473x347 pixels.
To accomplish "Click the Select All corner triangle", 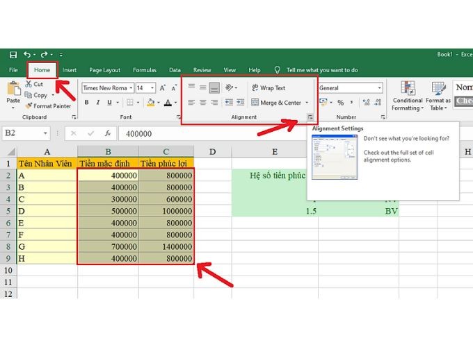I will click(11, 151).
